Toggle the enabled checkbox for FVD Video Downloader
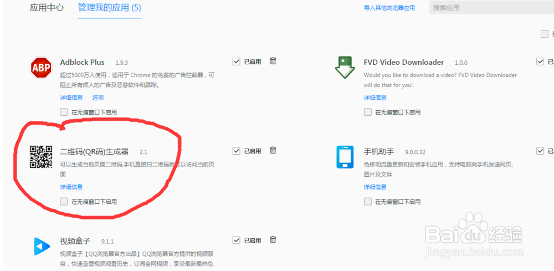The height and width of the screenshot is (271, 554). (x=540, y=62)
